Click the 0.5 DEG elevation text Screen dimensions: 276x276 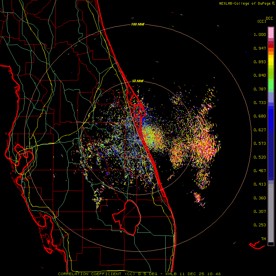click(147, 274)
